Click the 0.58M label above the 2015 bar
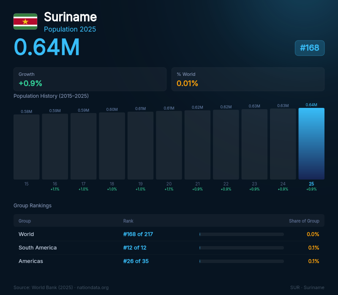The image size is (338, 295). pyautogui.click(x=27, y=111)
